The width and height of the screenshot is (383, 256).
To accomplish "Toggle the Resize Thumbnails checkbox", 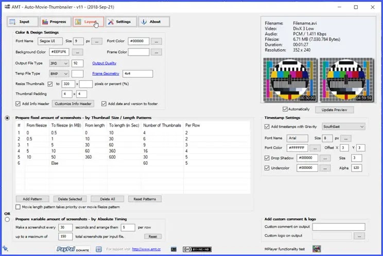I will [x=50, y=84].
